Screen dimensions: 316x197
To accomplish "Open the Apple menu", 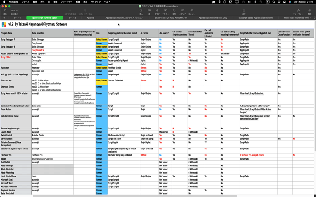I will pos(4,2).
